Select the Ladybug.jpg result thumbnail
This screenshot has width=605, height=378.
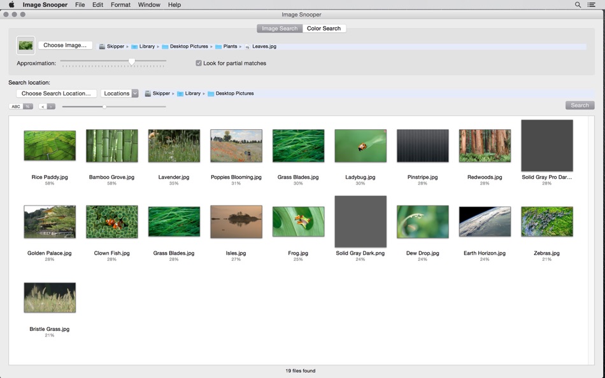pyautogui.click(x=360, y=145)
